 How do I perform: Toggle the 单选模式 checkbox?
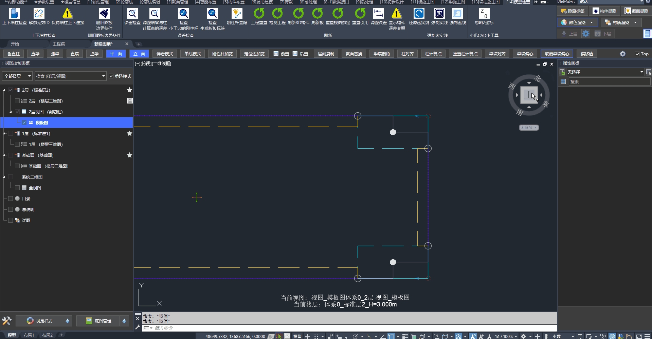111,76
